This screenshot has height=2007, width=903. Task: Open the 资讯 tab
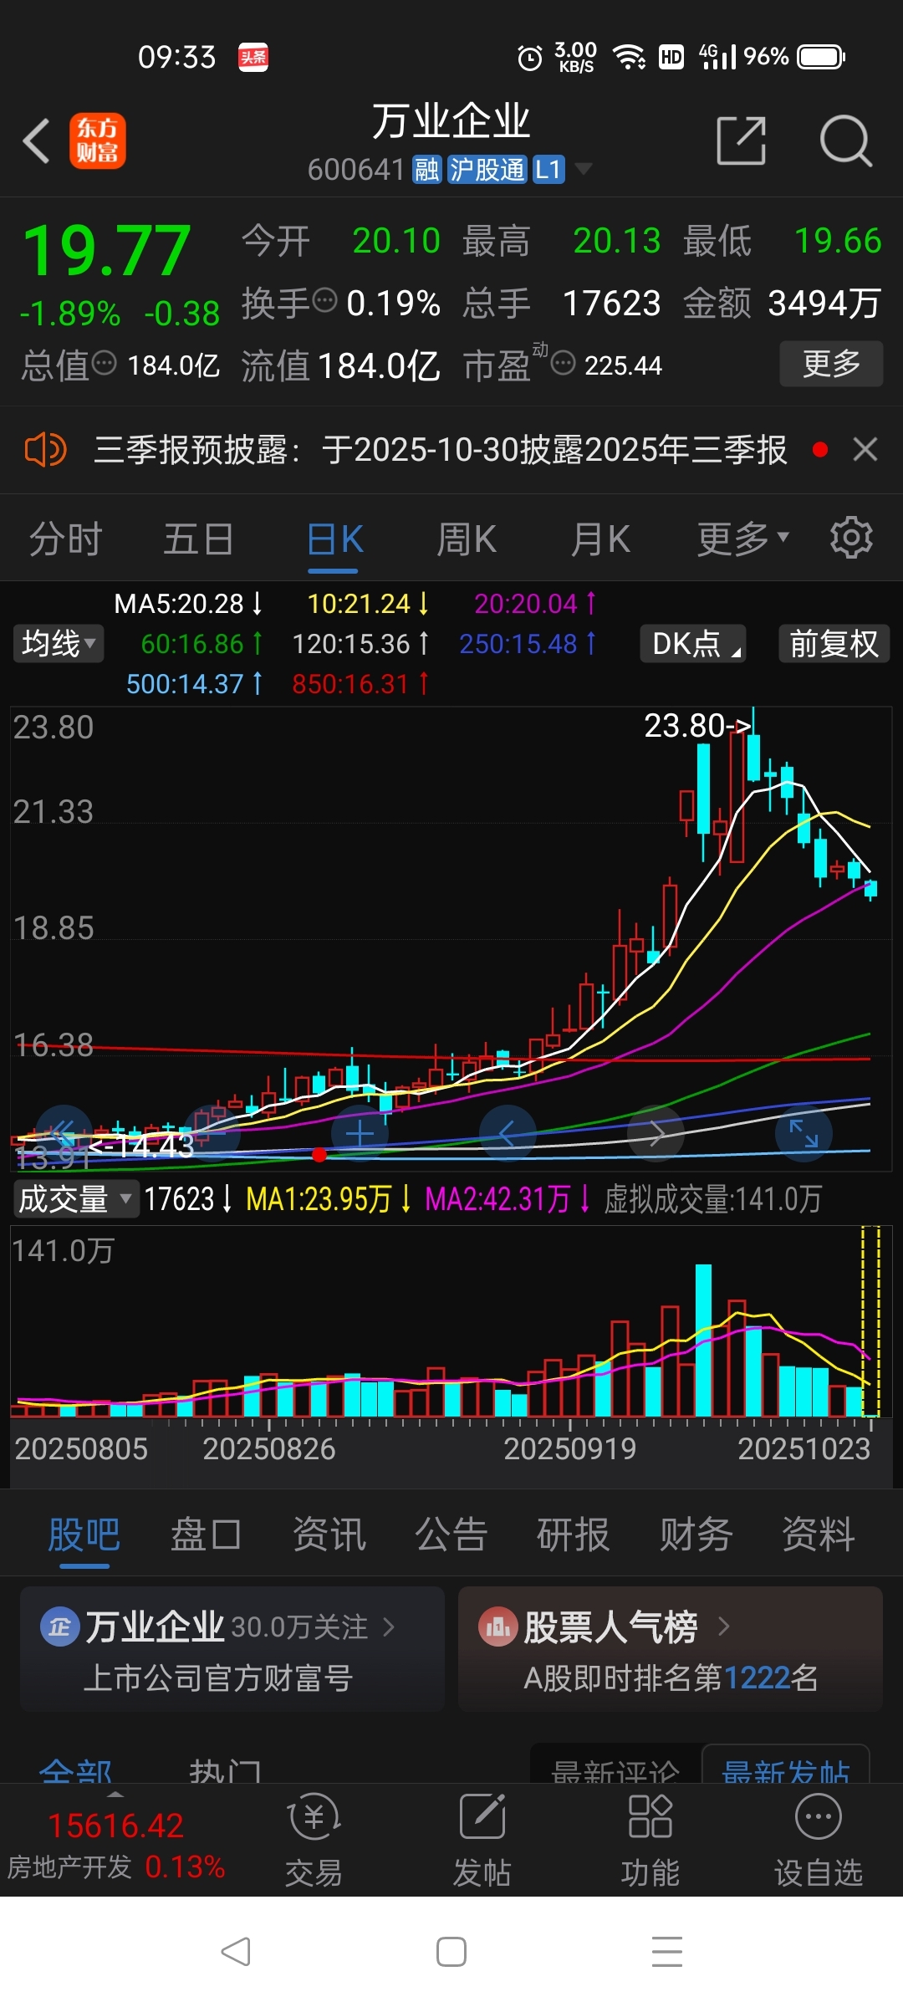click(x=329, y=1535)
